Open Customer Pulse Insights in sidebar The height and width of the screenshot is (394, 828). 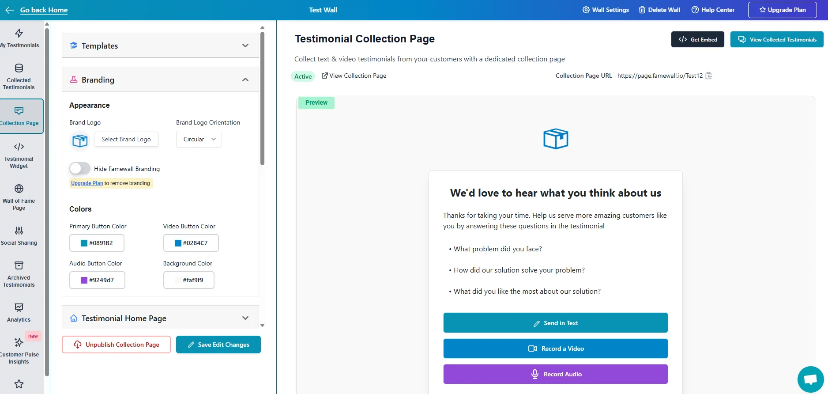pyautogui.click(x=19, y=351)
